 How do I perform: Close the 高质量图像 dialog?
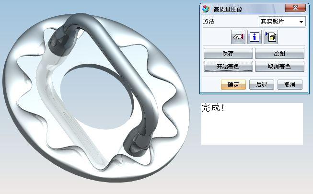point(295,8)
